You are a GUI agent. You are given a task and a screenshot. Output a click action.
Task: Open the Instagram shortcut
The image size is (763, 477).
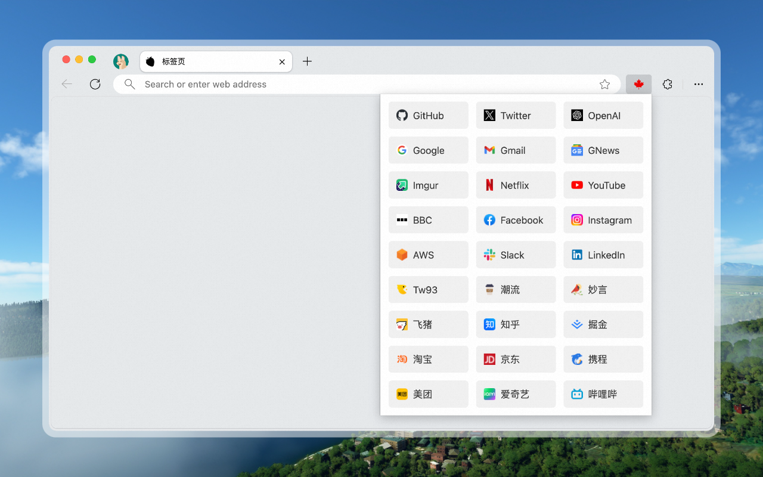click(x=603, y=220)
